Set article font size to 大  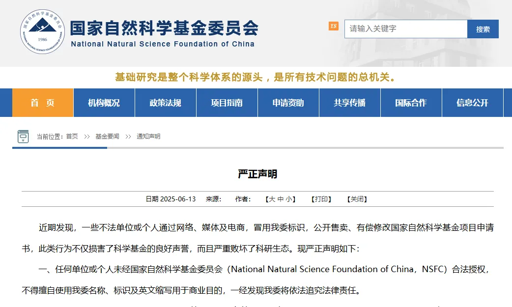pyautogui.click(x=272, y=199)
